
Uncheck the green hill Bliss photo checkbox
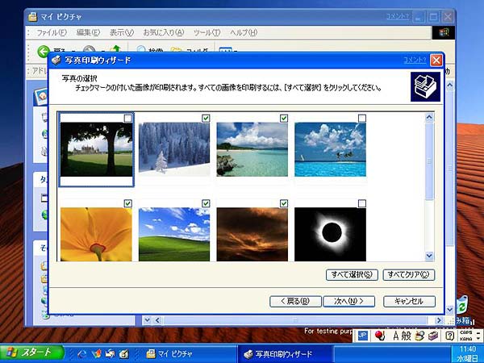click(x=206, y=203)
